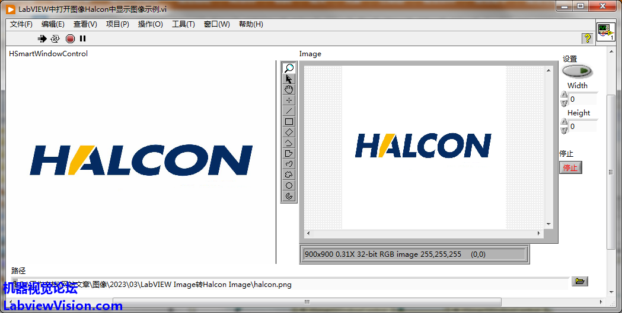Click the front panel vertical scrollbar thumb
The width and height of the screenshot is (622, 313).
pyautogui.click(x=611, y=172)
